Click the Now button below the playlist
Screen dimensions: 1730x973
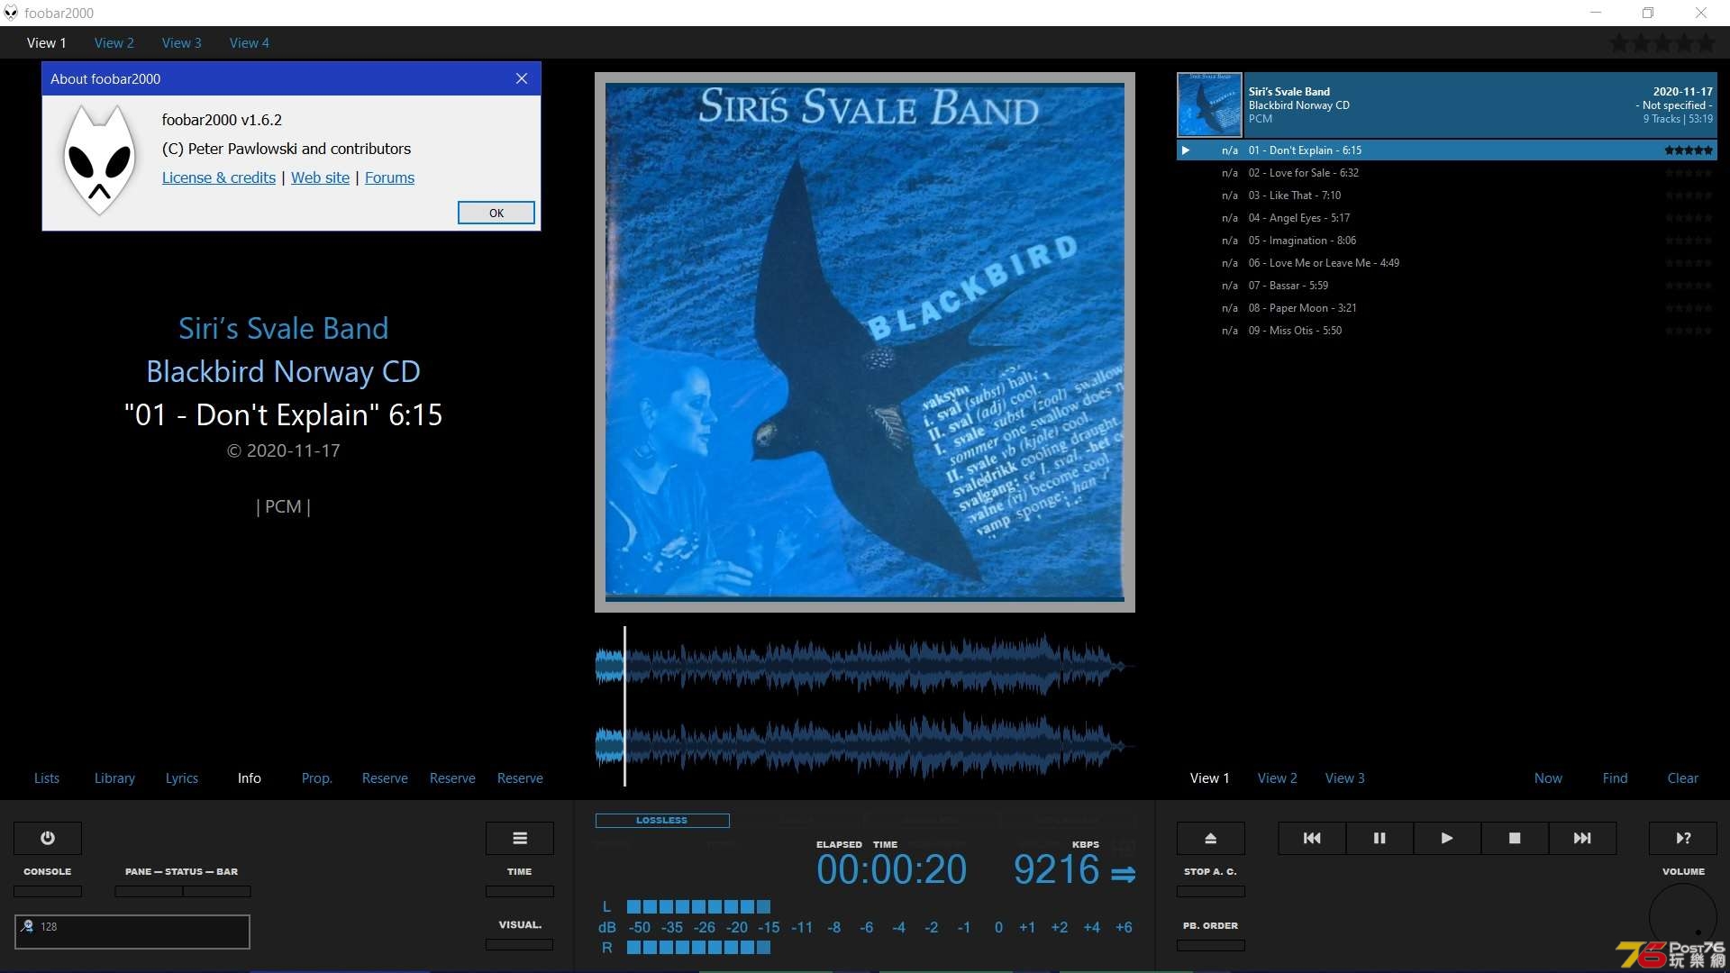coord(1549,777)
